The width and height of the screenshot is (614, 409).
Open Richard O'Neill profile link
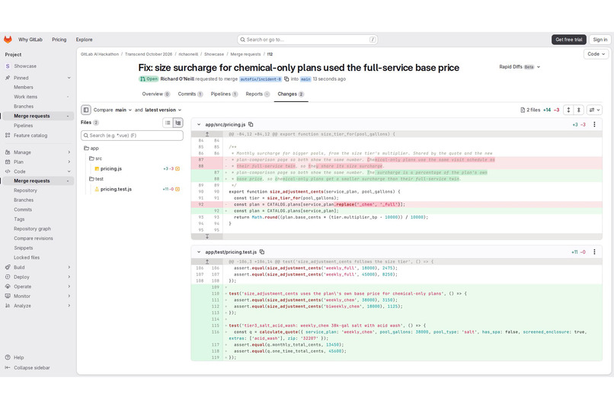[x=177, y=79]
